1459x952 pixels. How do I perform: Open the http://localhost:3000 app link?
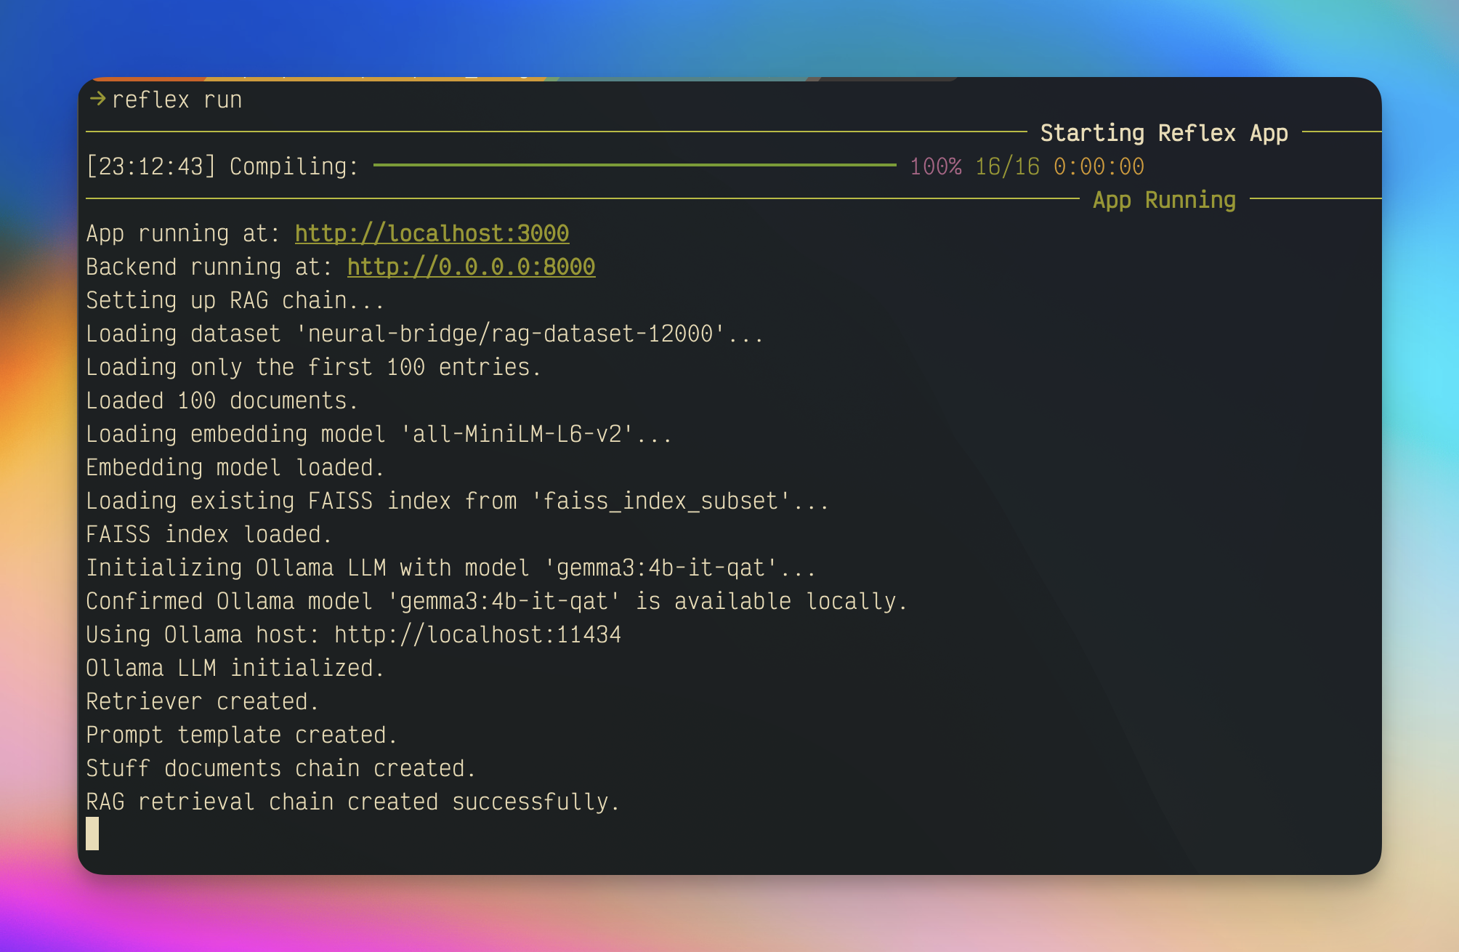coord(432,233)
